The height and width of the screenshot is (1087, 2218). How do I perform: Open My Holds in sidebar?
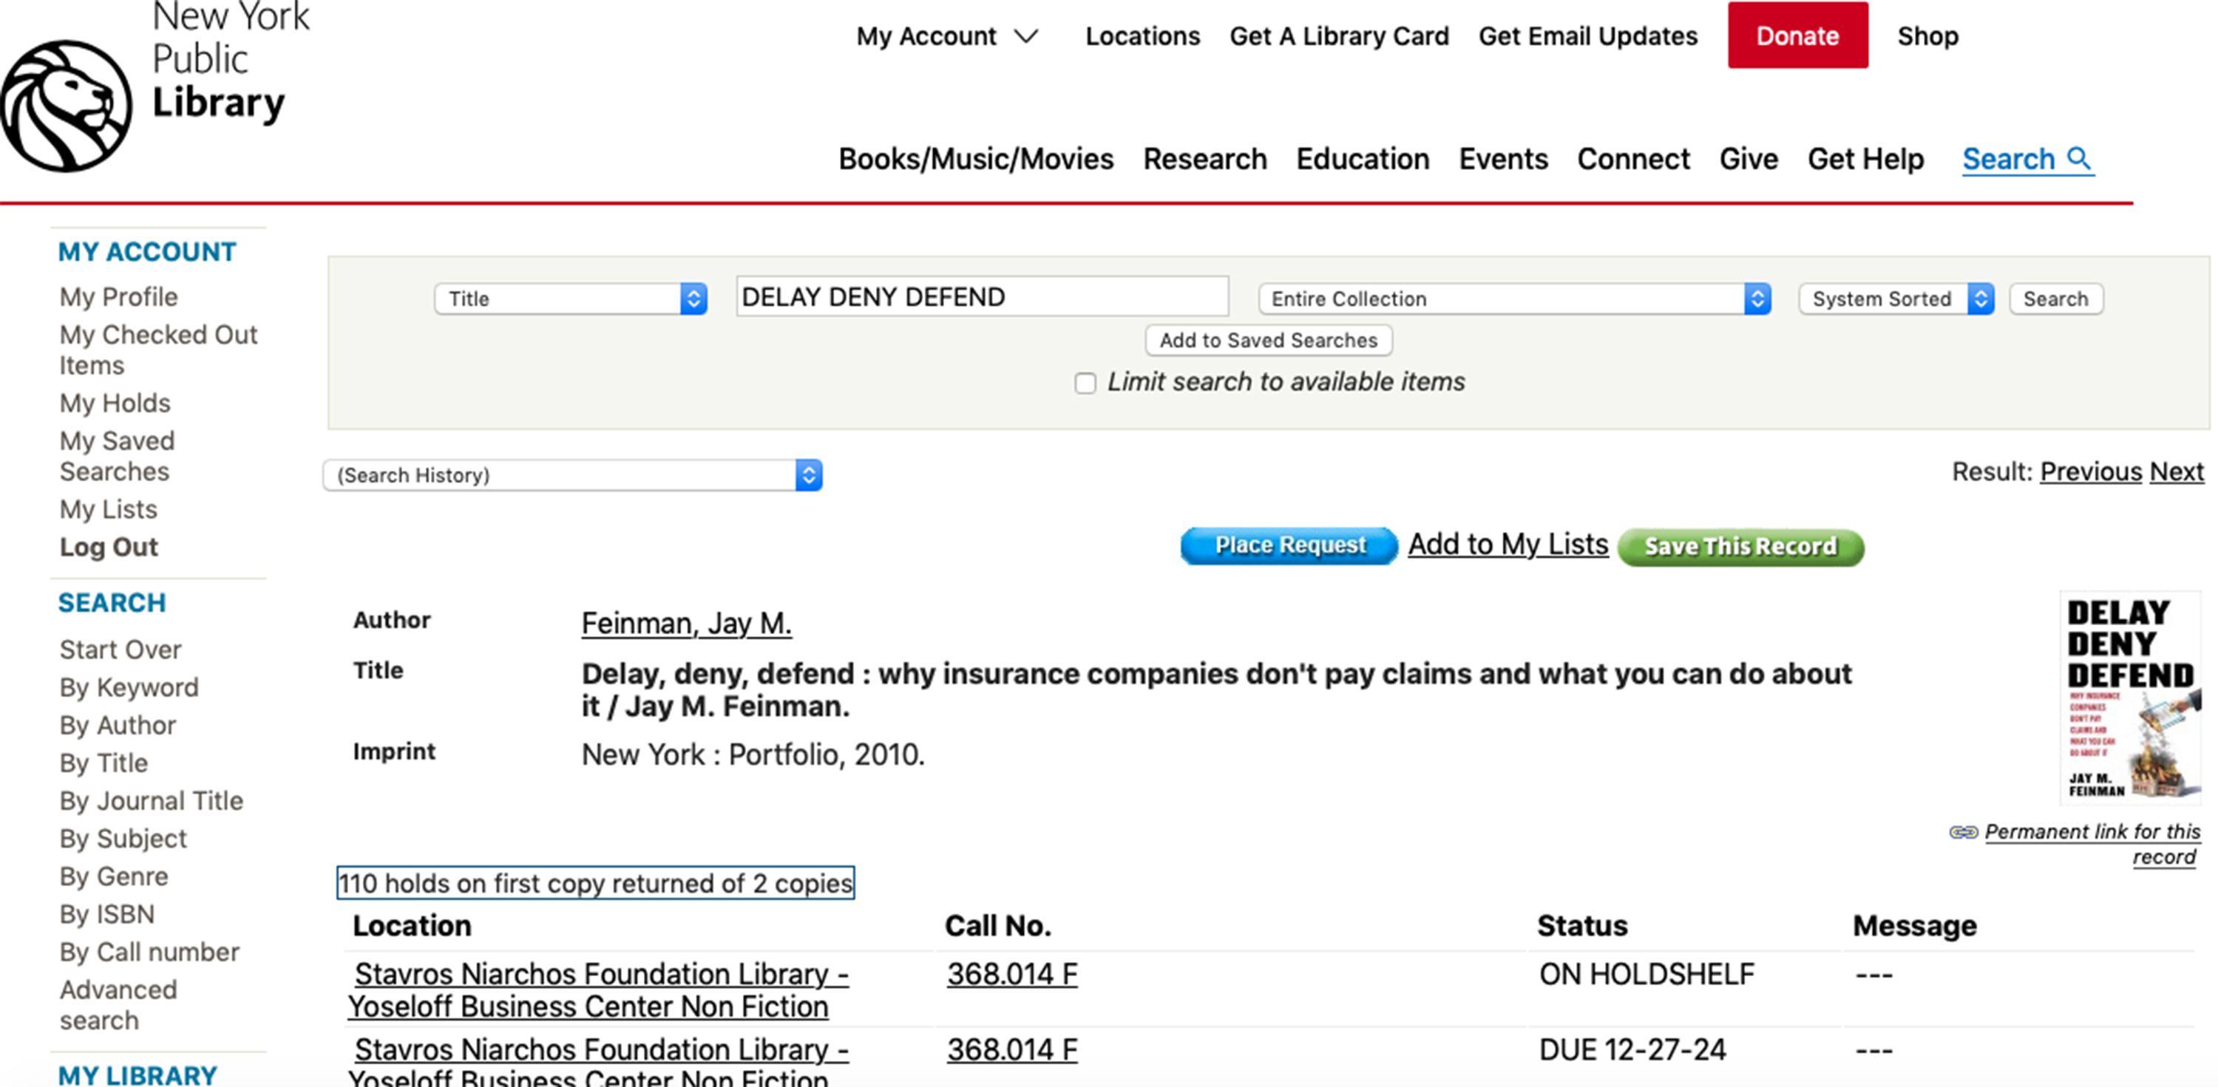(115, 403)
